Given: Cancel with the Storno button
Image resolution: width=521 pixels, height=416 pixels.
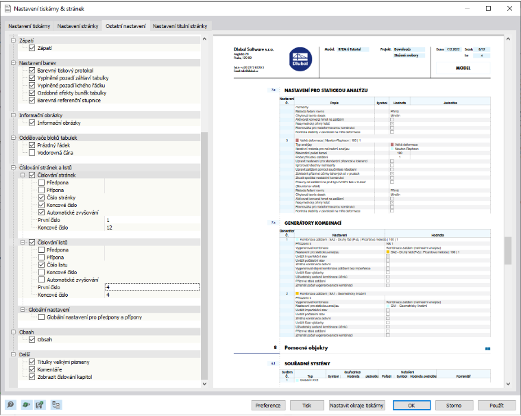Looking at the screenshot, I should tap(454, 405).
